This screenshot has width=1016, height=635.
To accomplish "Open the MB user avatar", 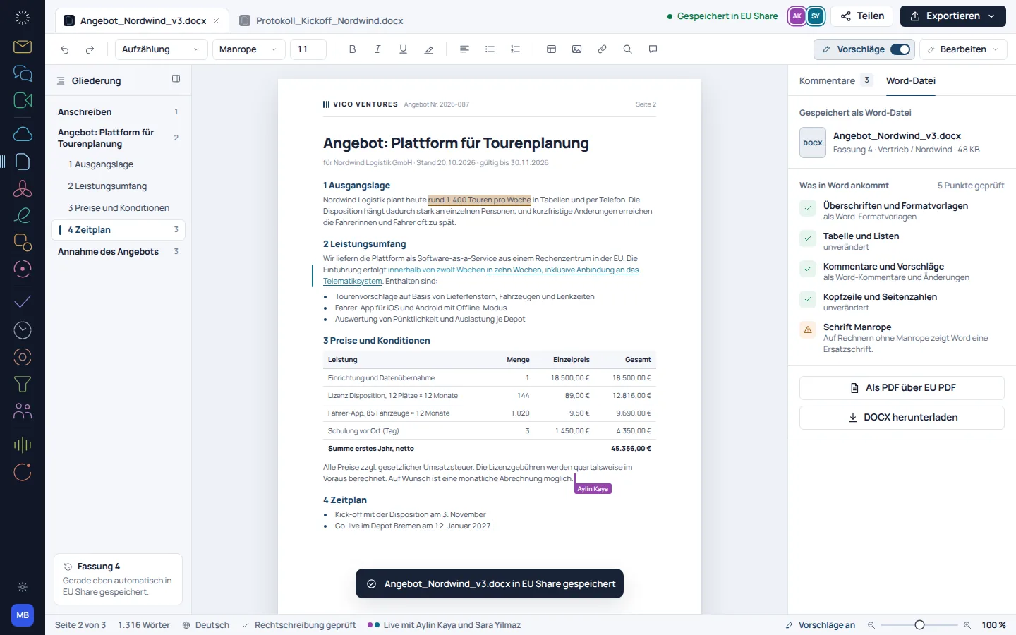I will (x=23, y=615).
